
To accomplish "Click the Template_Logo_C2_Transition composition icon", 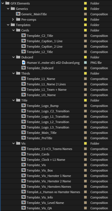I will (x=24, y=111).
